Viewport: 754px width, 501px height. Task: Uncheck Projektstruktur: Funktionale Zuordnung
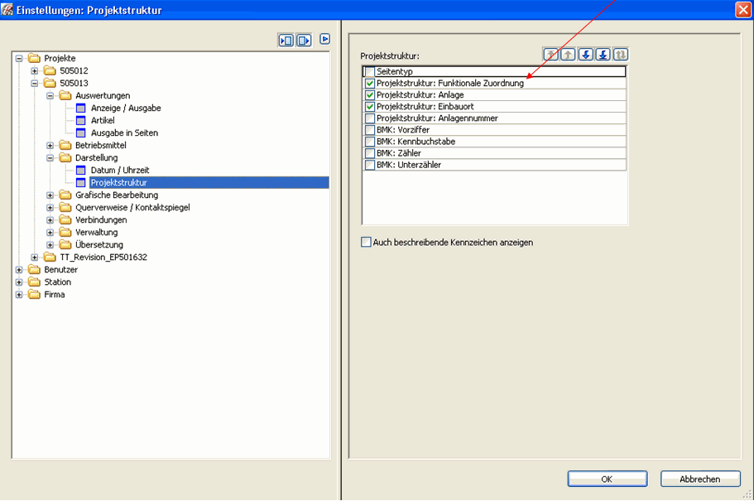[370, 84]
